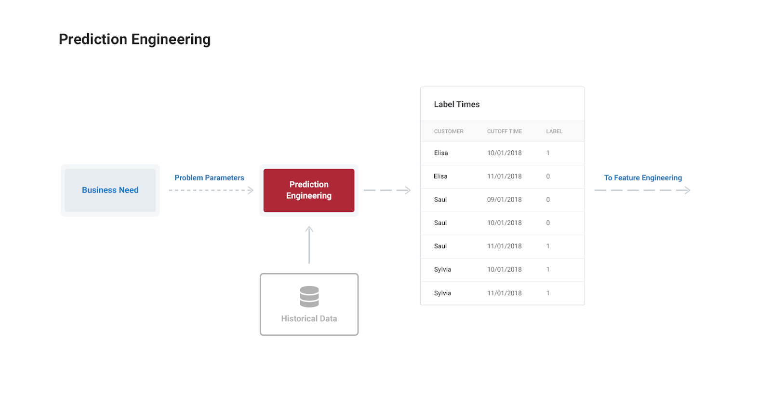The height and width of the screenshot is (395, 771).
Task: Select the Elisa 11/01/2018 row
Action: pos(503,177)
